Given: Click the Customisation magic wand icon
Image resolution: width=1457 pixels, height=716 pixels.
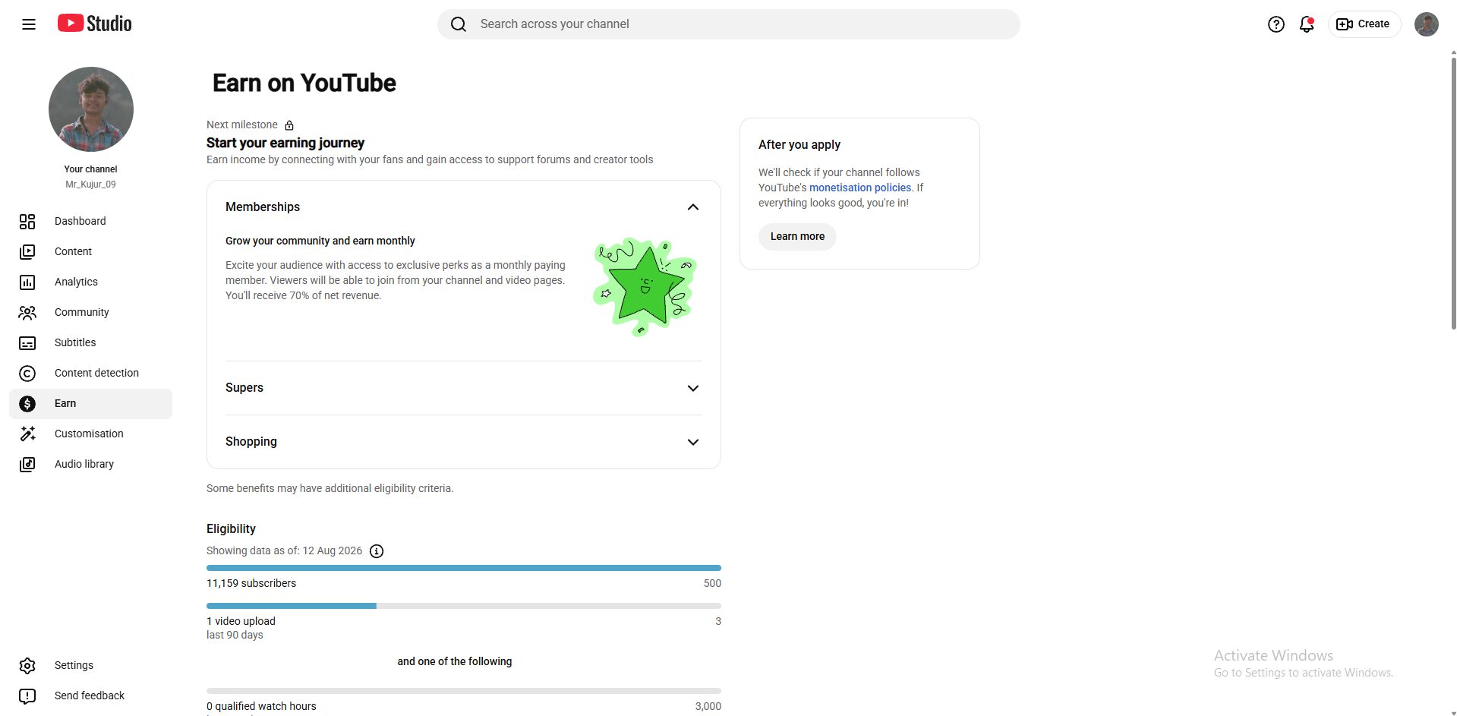Looking at the screenshot, I should click(27, 434).
